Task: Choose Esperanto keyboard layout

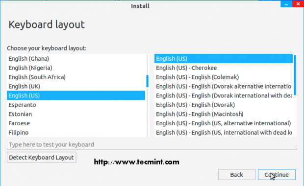Action: pos(76,105)
